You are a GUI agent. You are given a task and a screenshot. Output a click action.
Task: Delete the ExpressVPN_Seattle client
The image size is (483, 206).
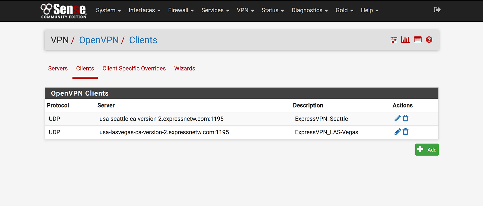pos(405,118)
